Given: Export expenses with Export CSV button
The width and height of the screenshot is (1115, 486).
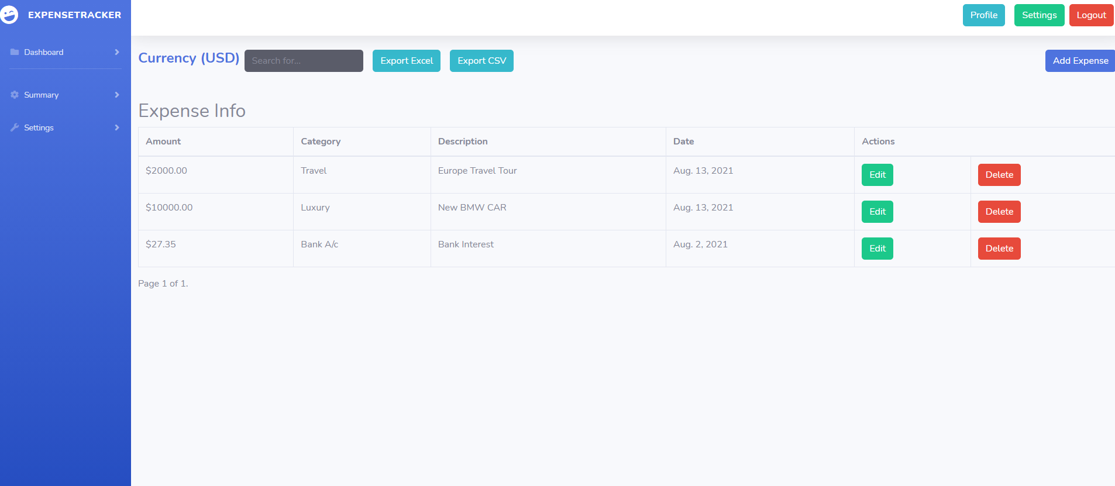Looking at the screenshot, I should tap(481, 61).
